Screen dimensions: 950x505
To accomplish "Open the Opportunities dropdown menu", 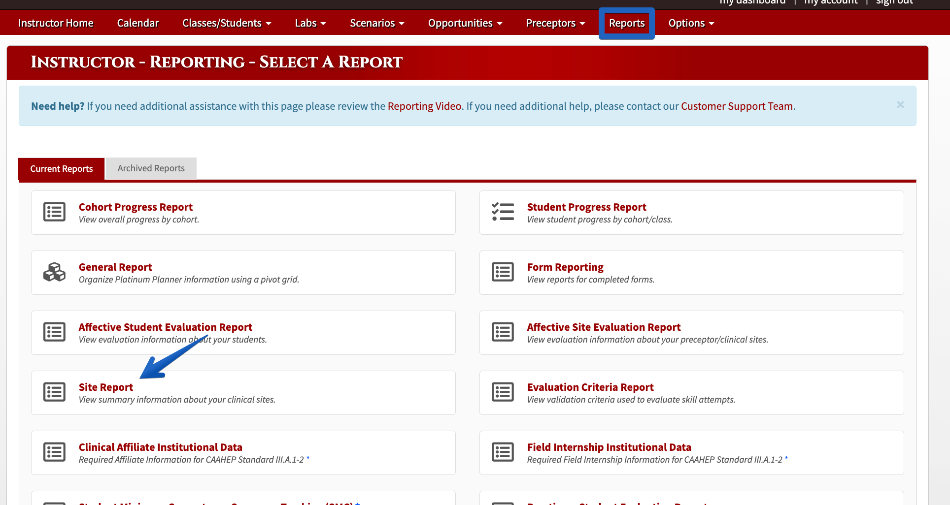I will pos(465,23).
